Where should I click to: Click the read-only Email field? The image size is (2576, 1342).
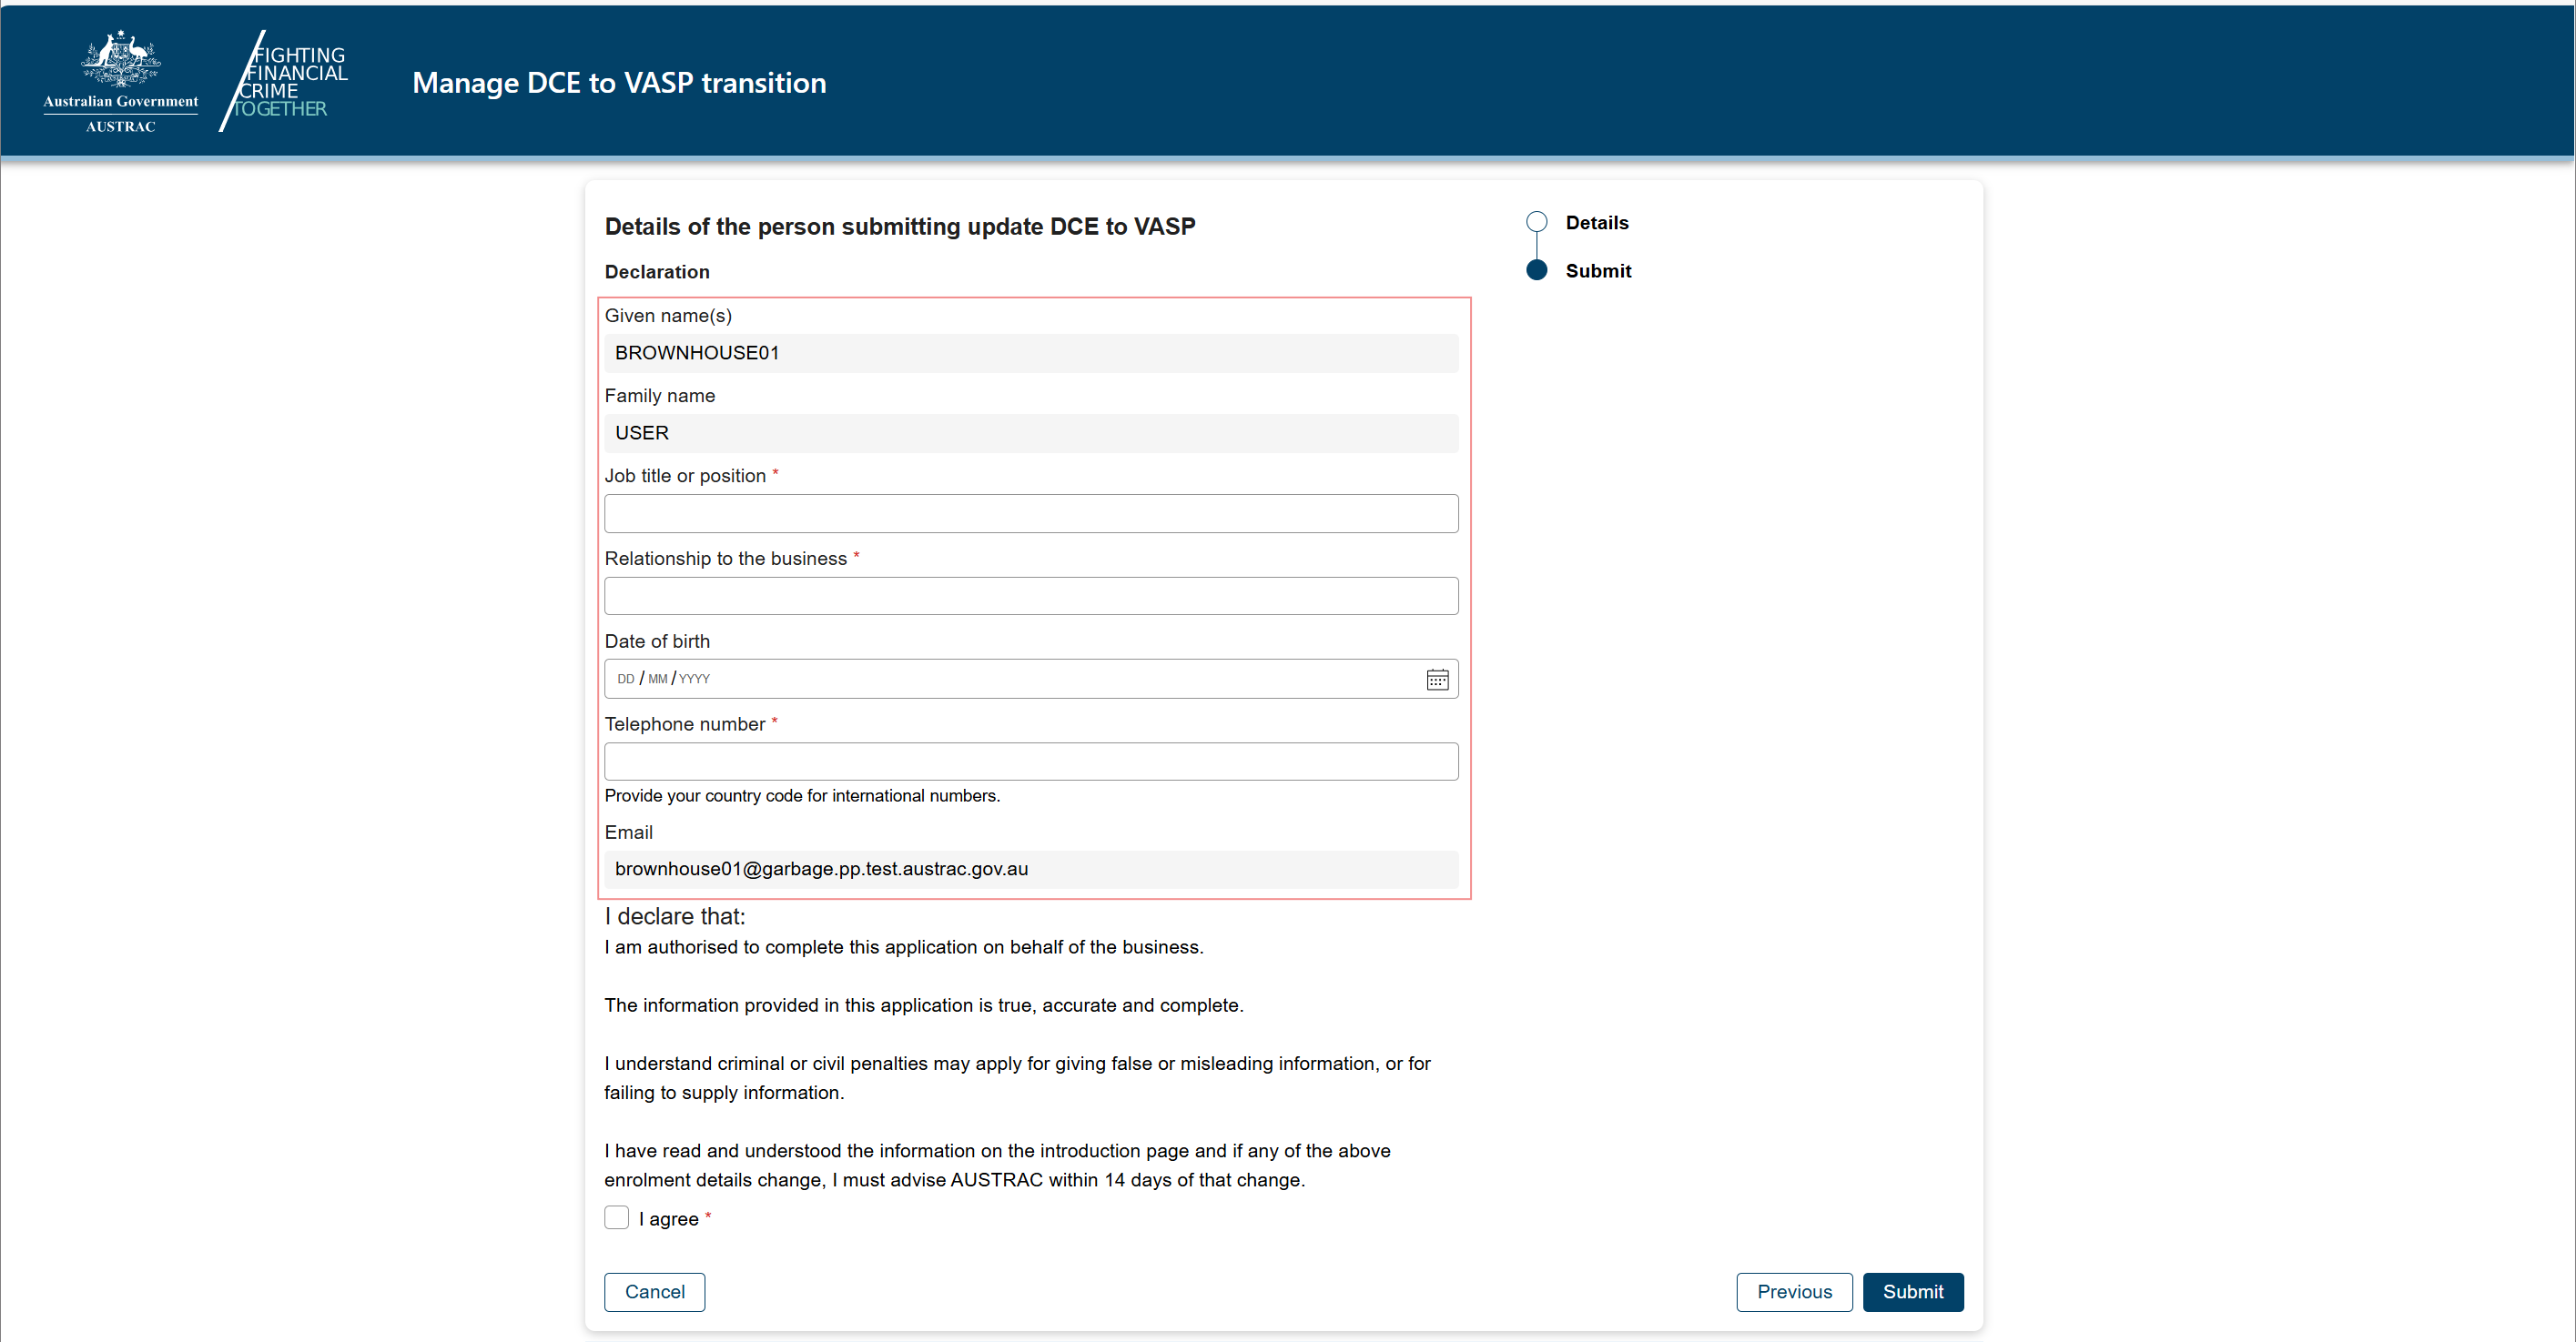click(1031, 870)
